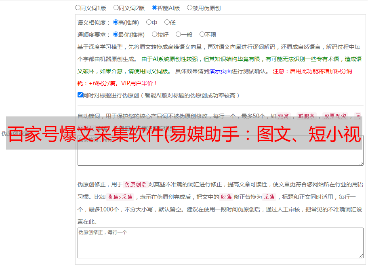Screen dimensions: 368x266
Task: Set 语义相似度 to 中
Action: pyautogui.click(x=149, y=22)
